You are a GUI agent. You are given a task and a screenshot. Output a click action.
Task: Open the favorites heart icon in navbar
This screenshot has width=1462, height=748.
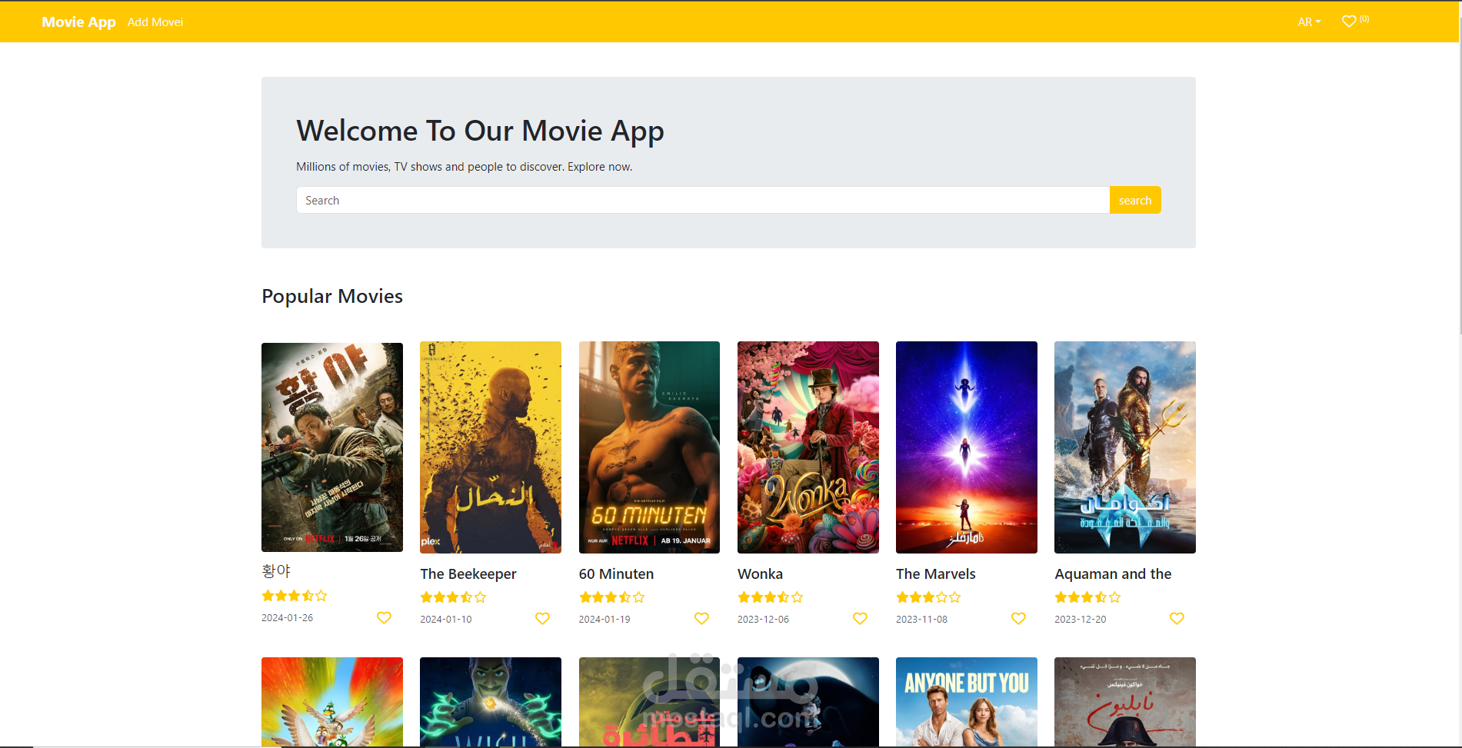coord(1349,22)
